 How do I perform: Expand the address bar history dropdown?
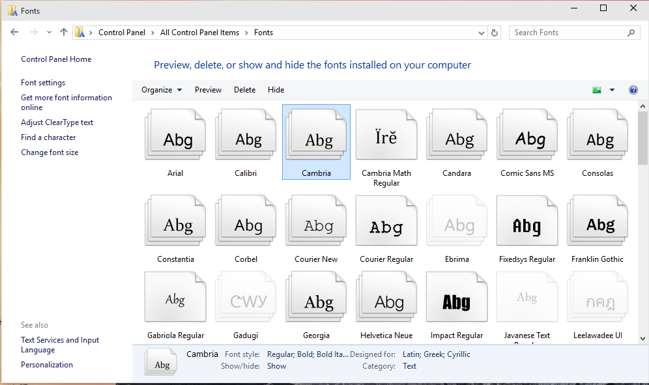(481, 33)
